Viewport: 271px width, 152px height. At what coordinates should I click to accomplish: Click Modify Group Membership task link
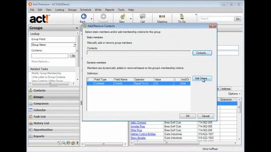[x=46, y=73]
